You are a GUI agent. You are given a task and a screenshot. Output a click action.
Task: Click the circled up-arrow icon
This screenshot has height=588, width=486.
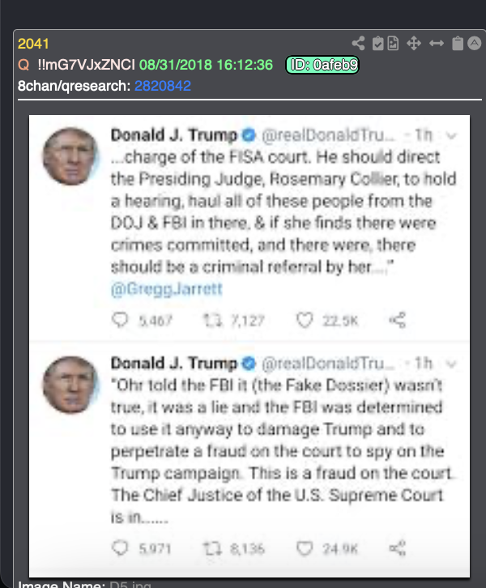tap(475, 44)
